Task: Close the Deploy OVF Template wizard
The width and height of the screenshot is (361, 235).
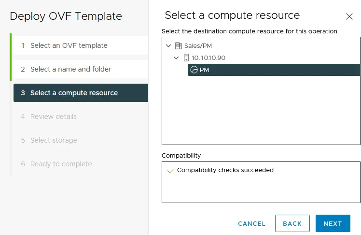Action: [349, 16]
